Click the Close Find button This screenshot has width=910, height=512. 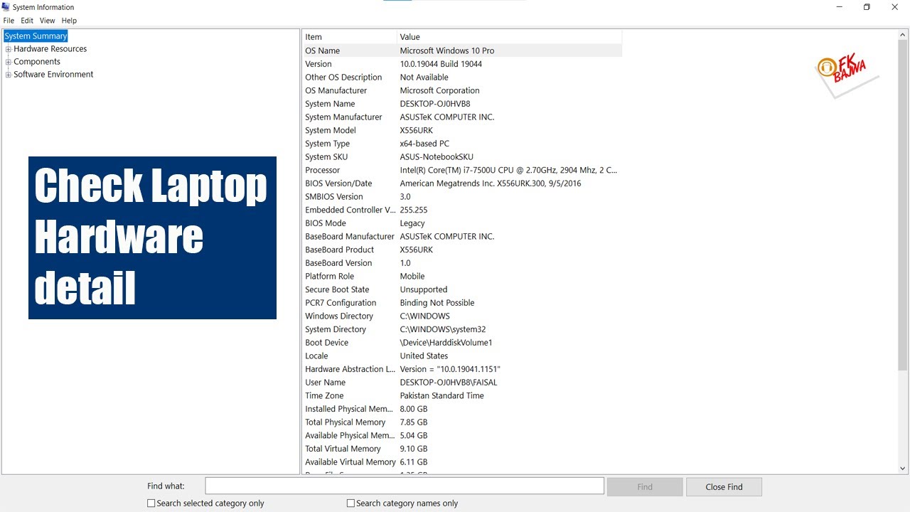tap(724, 486)
